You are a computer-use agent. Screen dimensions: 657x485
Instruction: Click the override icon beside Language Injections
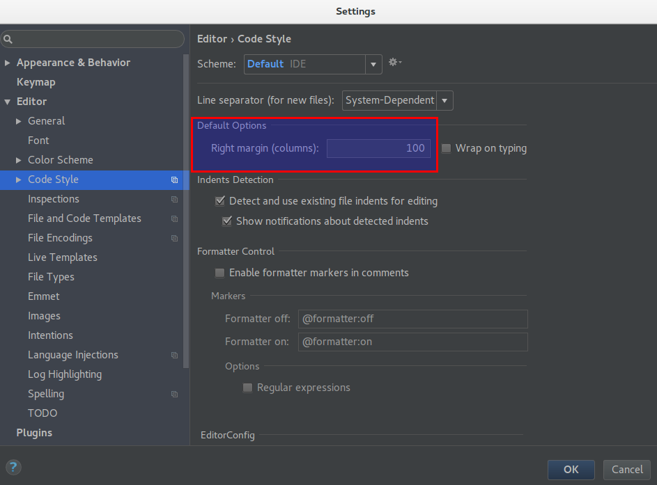point(174,355)
